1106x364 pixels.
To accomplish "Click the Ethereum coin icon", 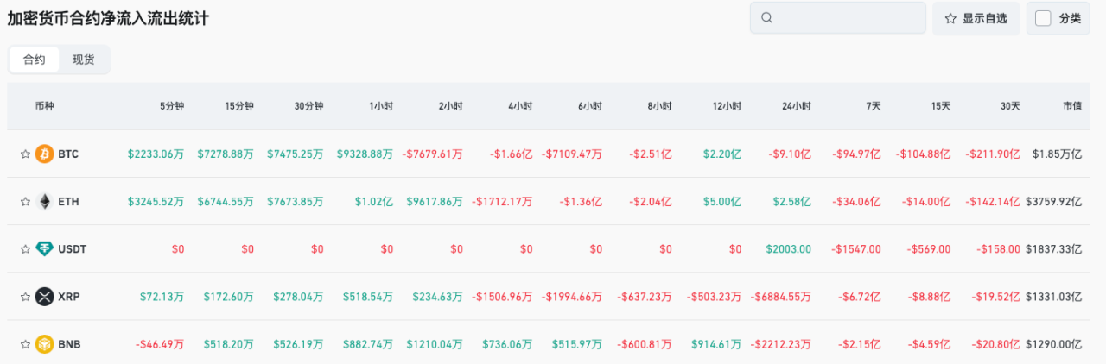I will point(44,202).
